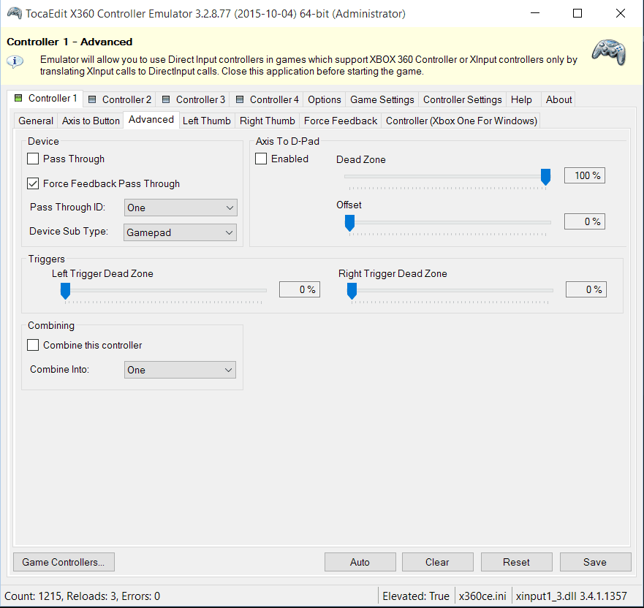Screen dimensions: 644x608
Task: Select the active Advanced sub-tab
Action: point(151,119)
